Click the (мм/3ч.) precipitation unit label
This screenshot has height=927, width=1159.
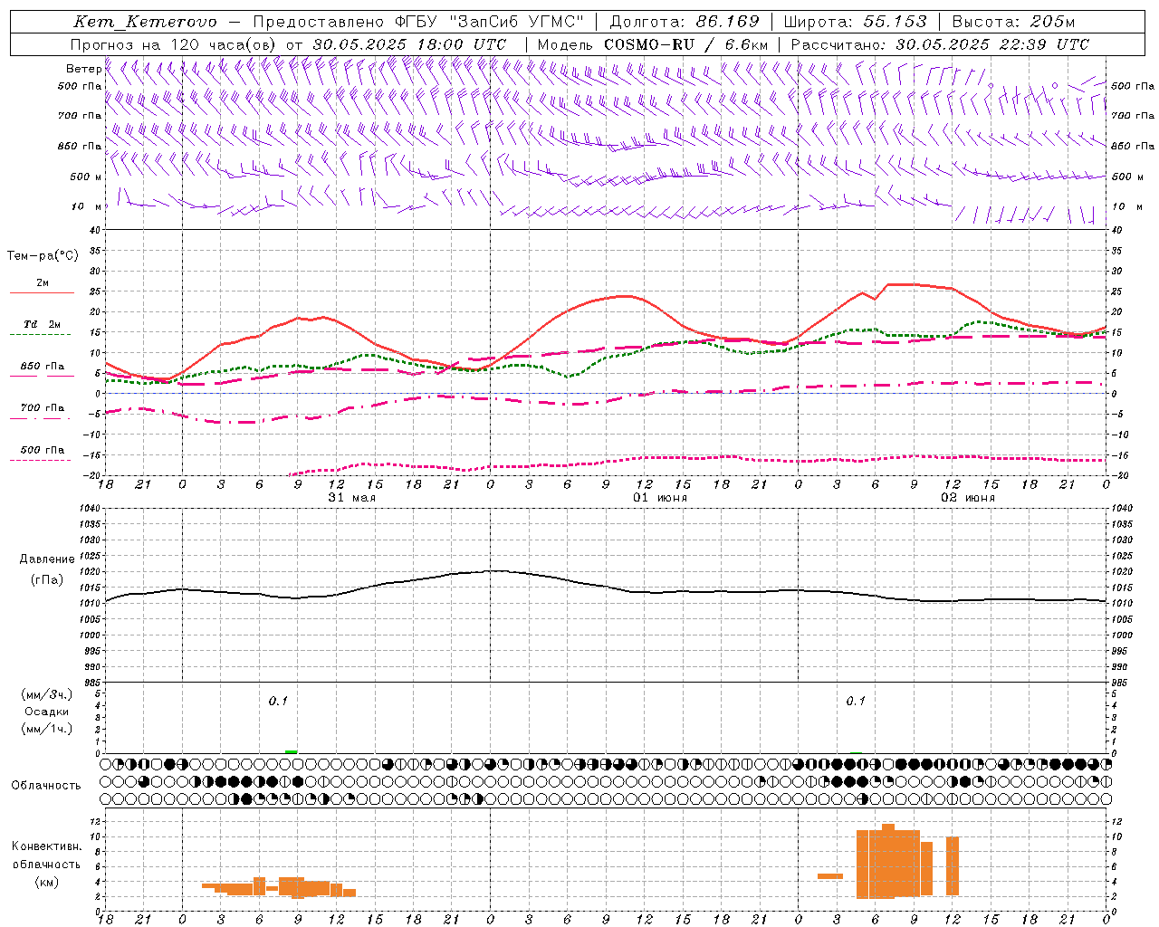(46, 694)
